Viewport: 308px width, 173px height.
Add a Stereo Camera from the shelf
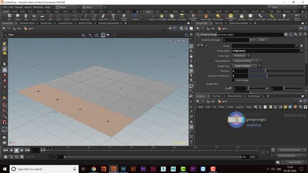[297, 17]
